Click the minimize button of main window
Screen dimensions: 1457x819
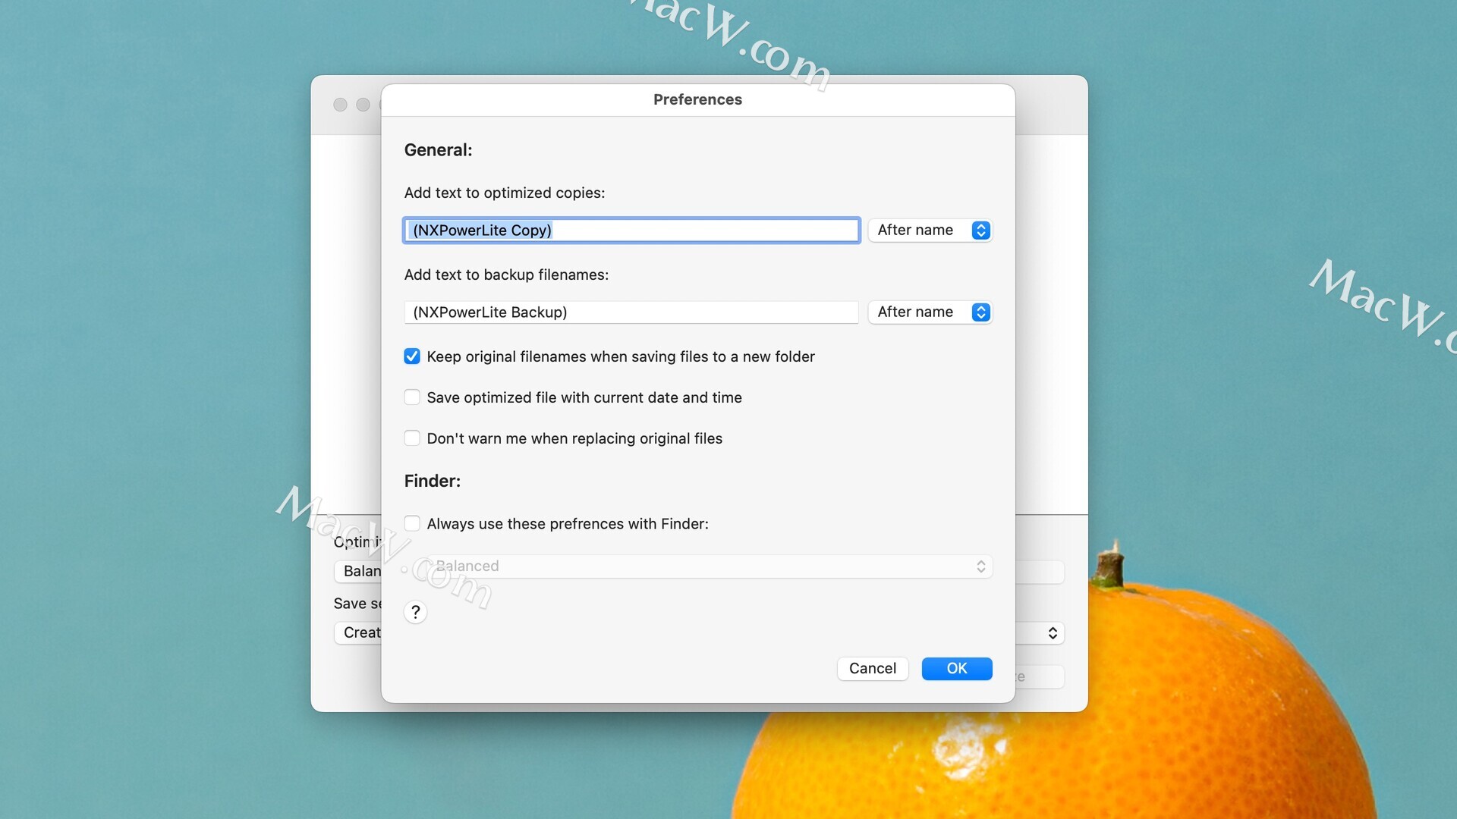(x=363, y=105)
